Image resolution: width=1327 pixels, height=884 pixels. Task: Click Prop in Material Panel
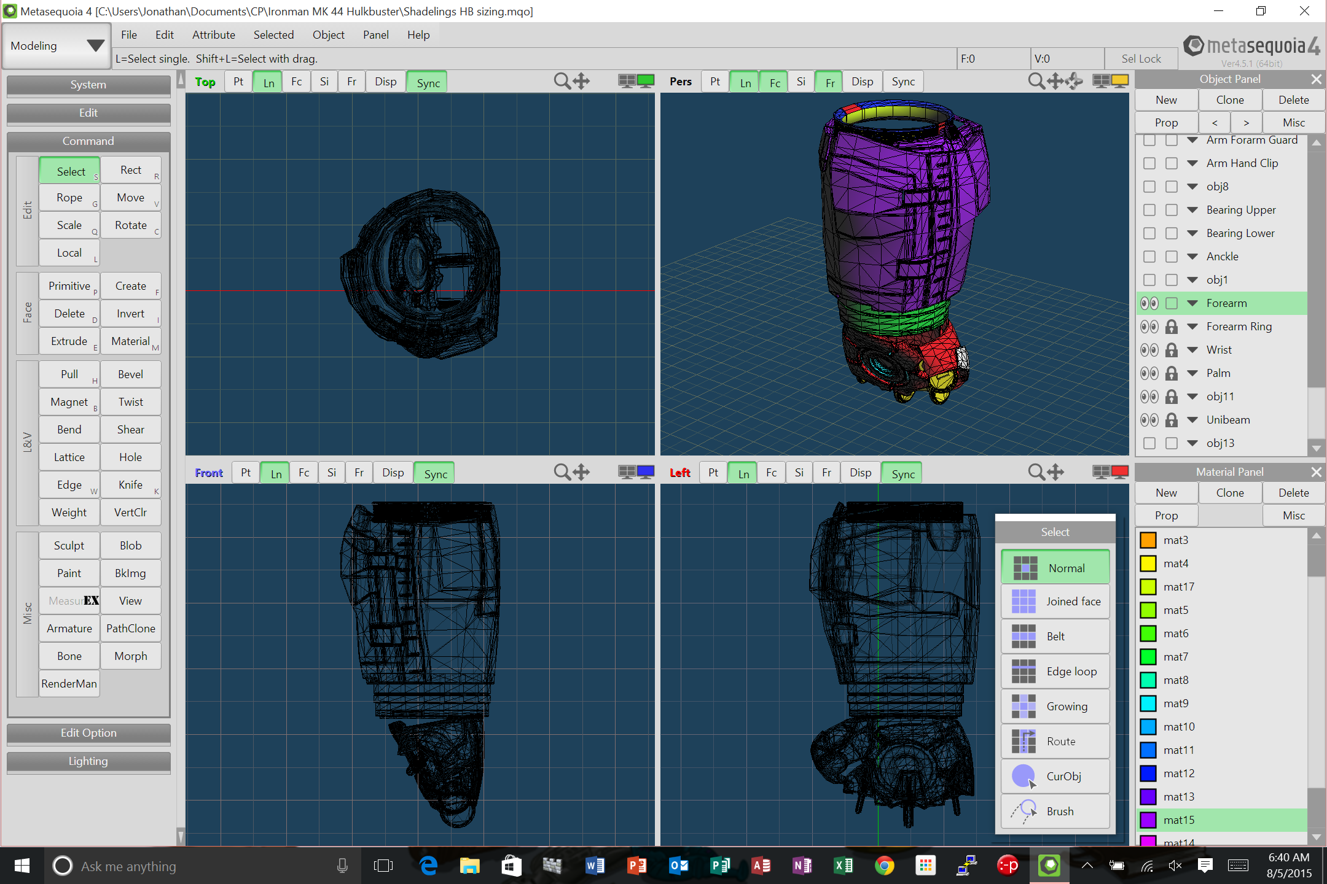pyautogui.click(x=1166, y=516)
